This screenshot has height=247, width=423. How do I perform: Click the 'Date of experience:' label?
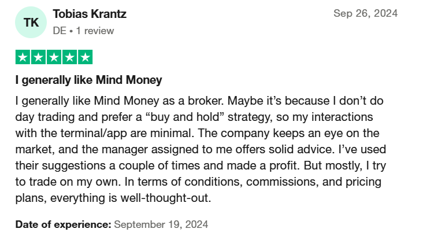click(63, 224)
